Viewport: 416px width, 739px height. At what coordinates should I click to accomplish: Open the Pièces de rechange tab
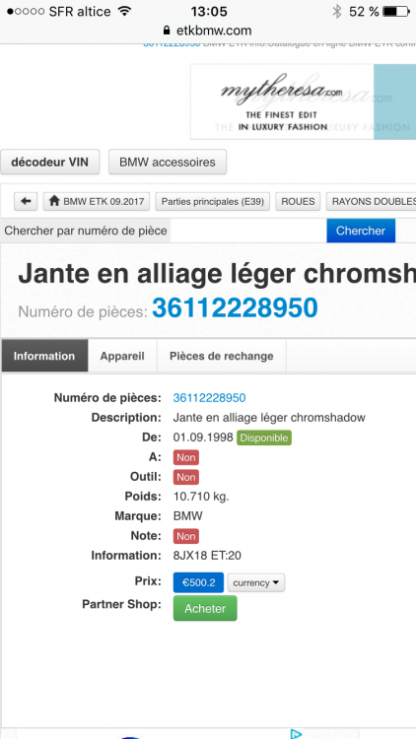[221, 356]
